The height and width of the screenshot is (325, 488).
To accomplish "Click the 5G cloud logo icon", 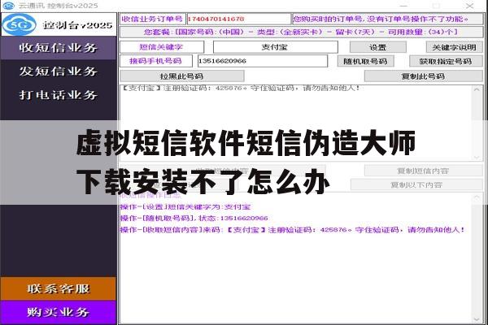I will [20, 24].
